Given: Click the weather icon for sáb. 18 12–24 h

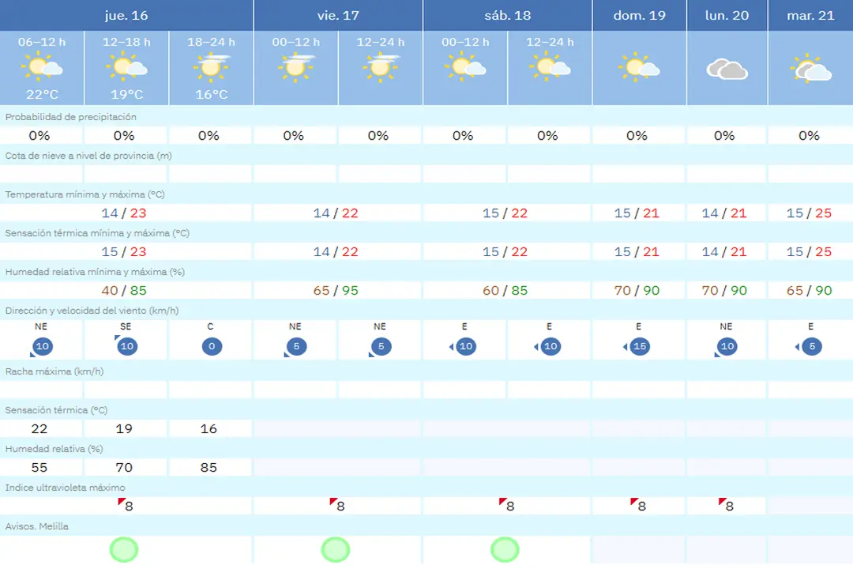Looking at the screenshot, I should (x=550, y=67).
